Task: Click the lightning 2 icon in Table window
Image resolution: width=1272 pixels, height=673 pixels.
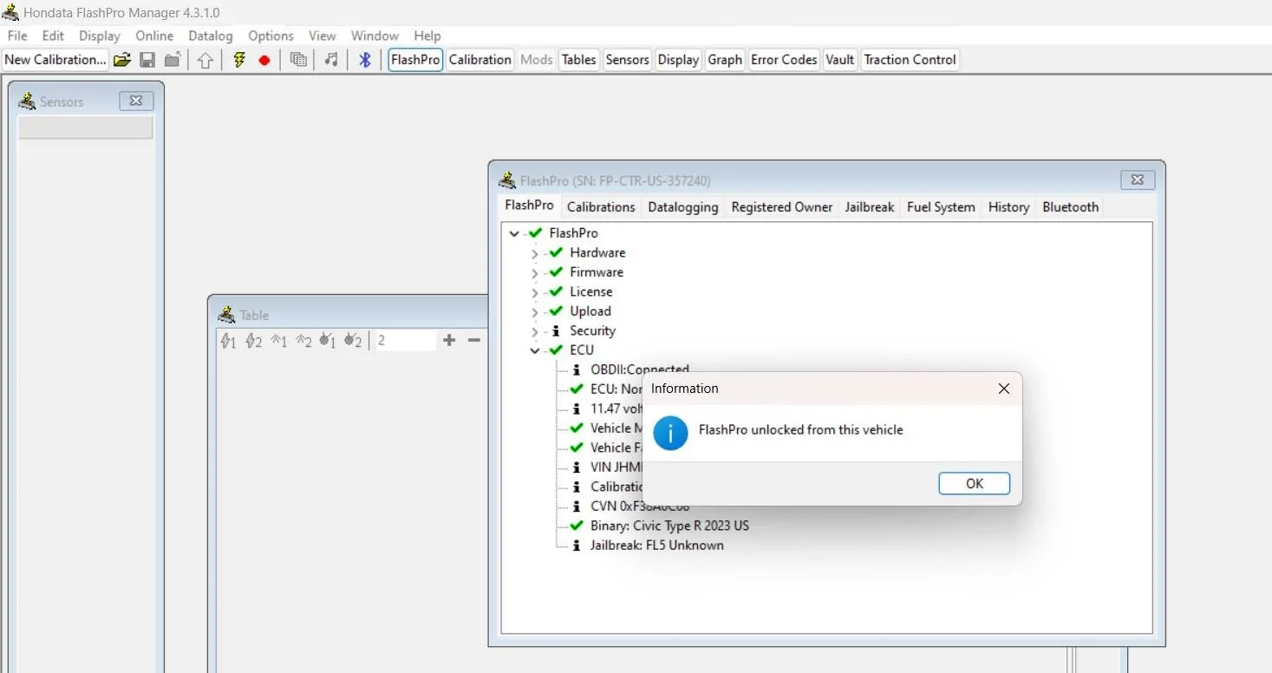Action: coord(253,341)
